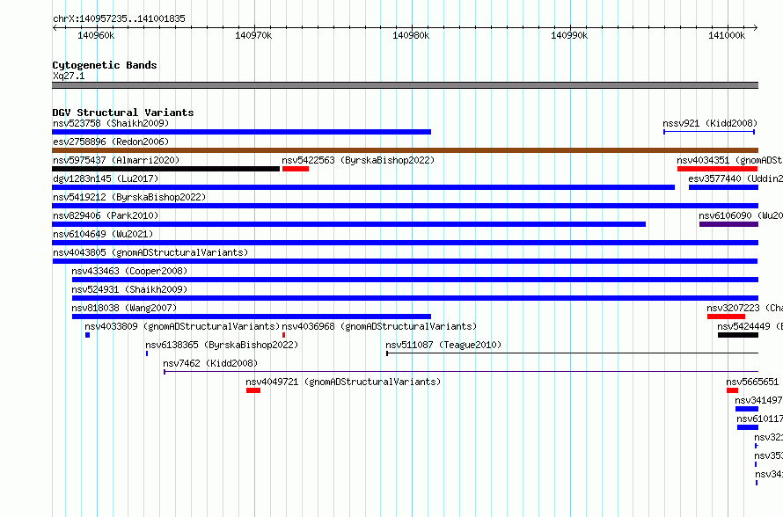
Task: Click the nsv5424449 variant label
Action: pos(750,326)
